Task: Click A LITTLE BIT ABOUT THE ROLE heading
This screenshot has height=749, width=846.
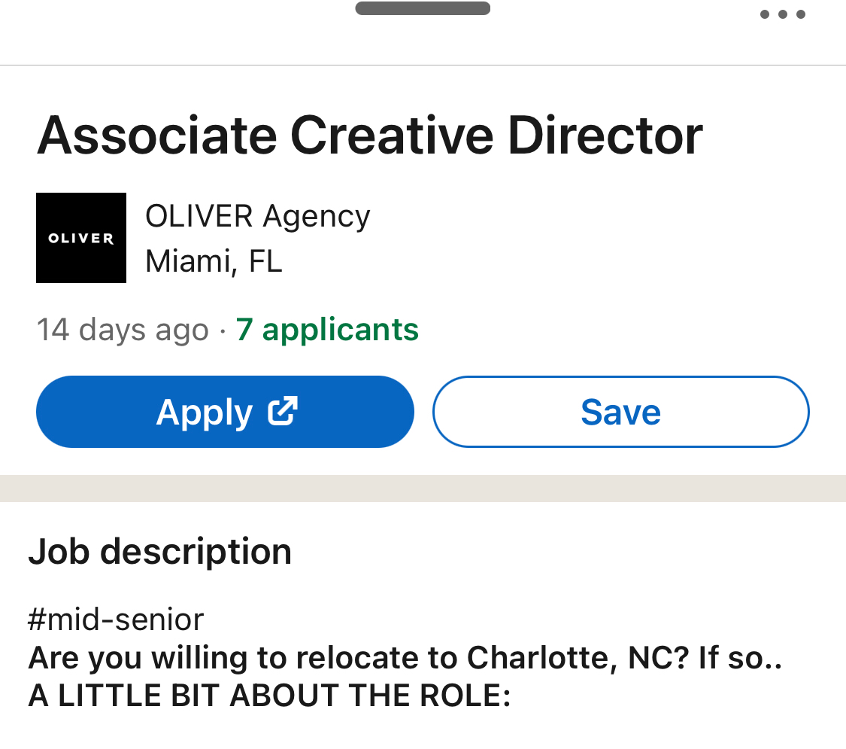Action: pos(269,695)
